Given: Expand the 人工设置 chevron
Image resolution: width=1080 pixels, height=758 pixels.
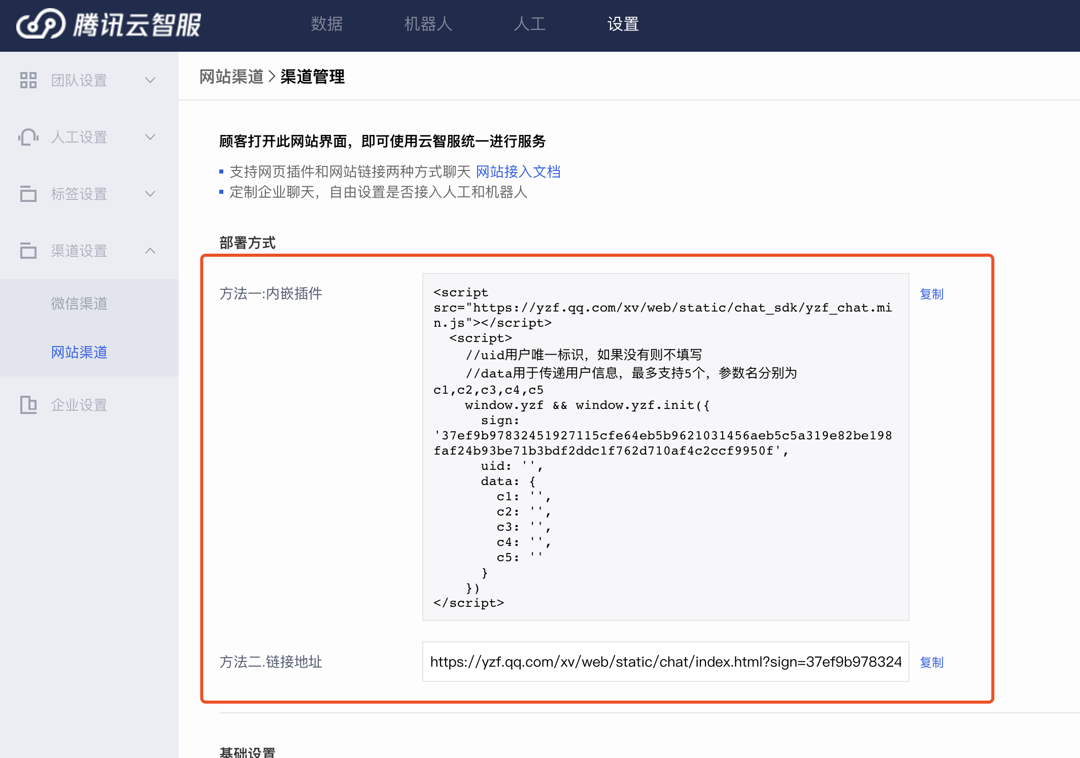Looking at the screenshot, I should tap(150, 137).
